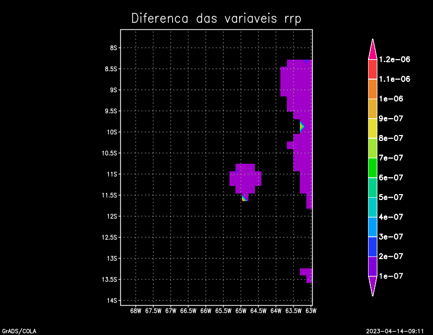Click the 1.2e-06 colorbar label

point(395,59)
